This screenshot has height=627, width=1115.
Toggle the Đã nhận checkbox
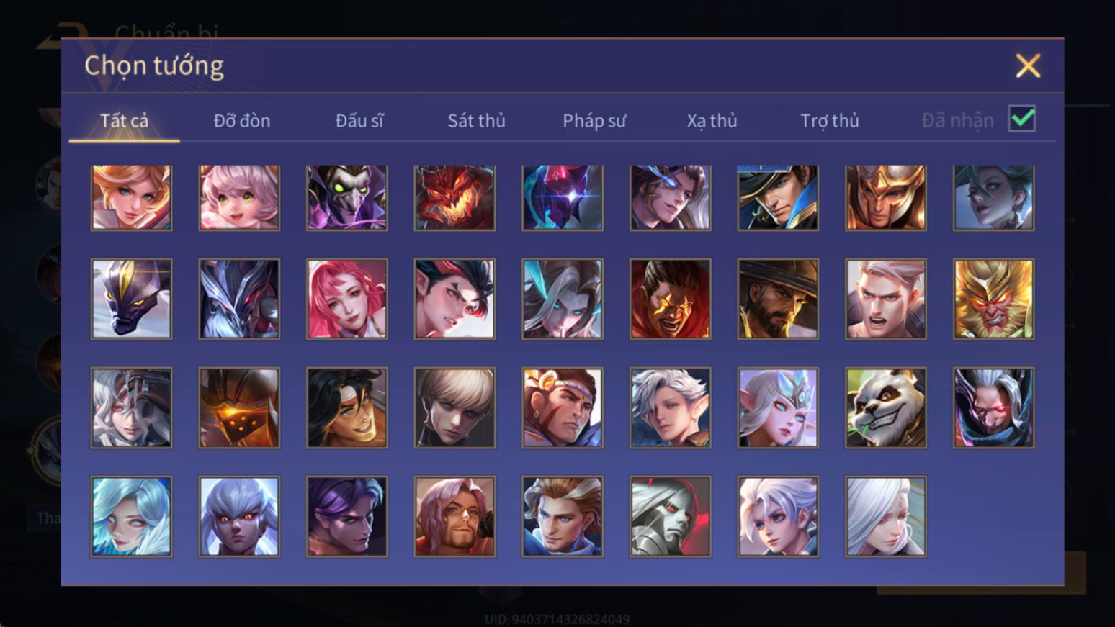(1021, 119)
